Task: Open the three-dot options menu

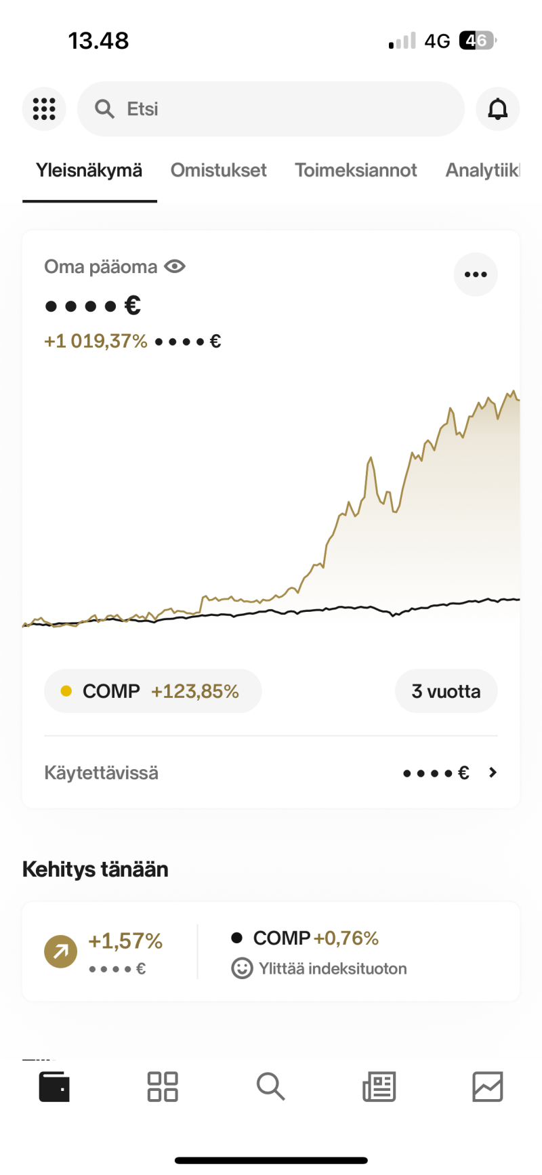Action: [x=476, y=274]
